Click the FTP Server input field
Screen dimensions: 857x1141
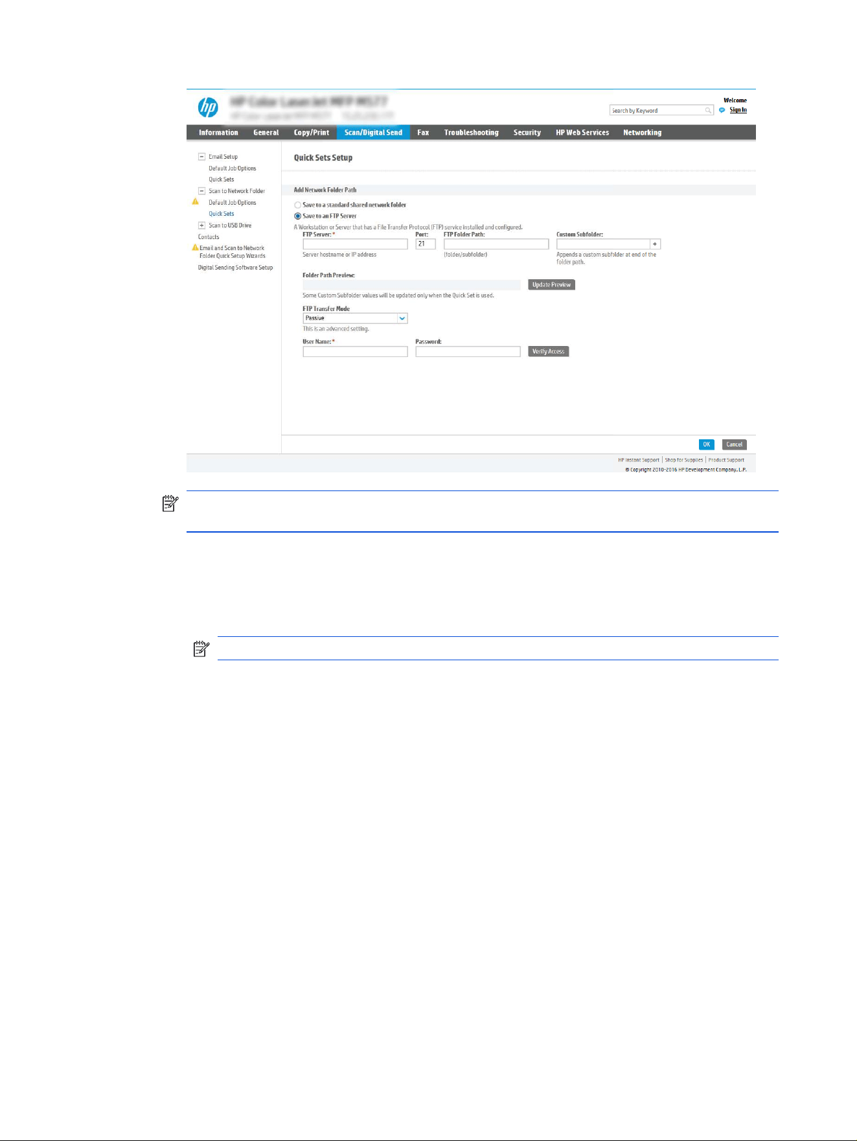[355, 244]
